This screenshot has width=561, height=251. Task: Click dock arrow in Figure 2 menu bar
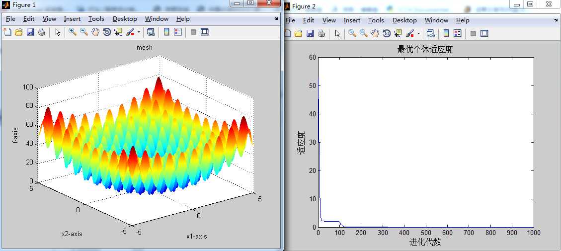pyautogui.click(x=557, y=20)
